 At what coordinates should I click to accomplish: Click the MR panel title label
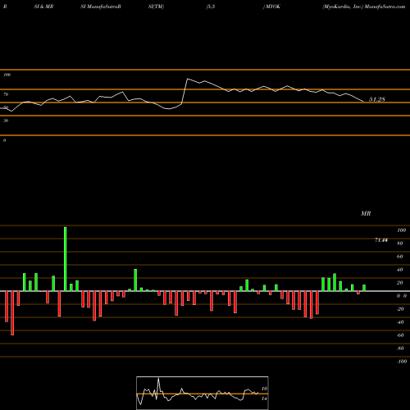[x=366, y=213]
